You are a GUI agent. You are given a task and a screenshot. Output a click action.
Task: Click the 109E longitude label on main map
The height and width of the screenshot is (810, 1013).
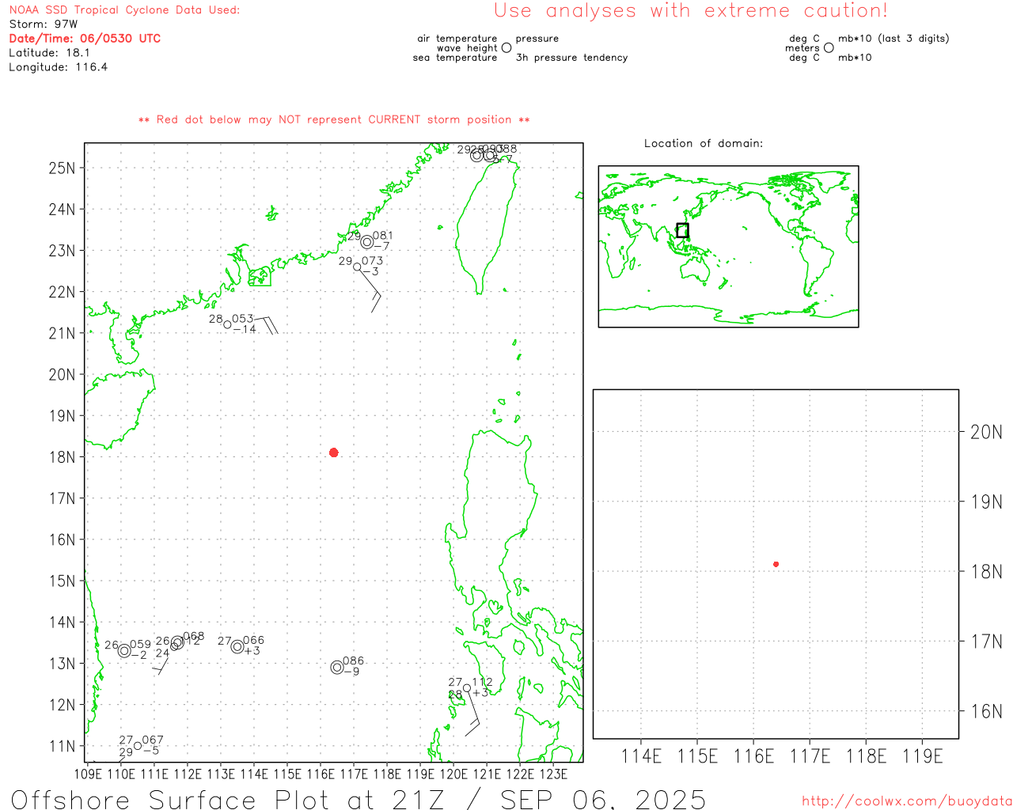point(87,774)
